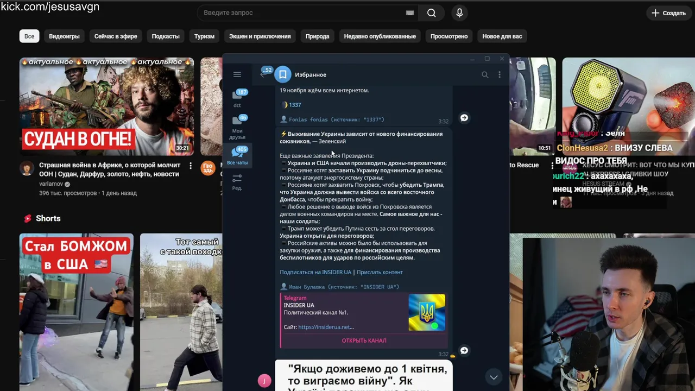Image resolution: width=695 pixels, height=391 pixels.
Task: Click Иван Булавка forwarded source line
Action: [x=339, y=287]
